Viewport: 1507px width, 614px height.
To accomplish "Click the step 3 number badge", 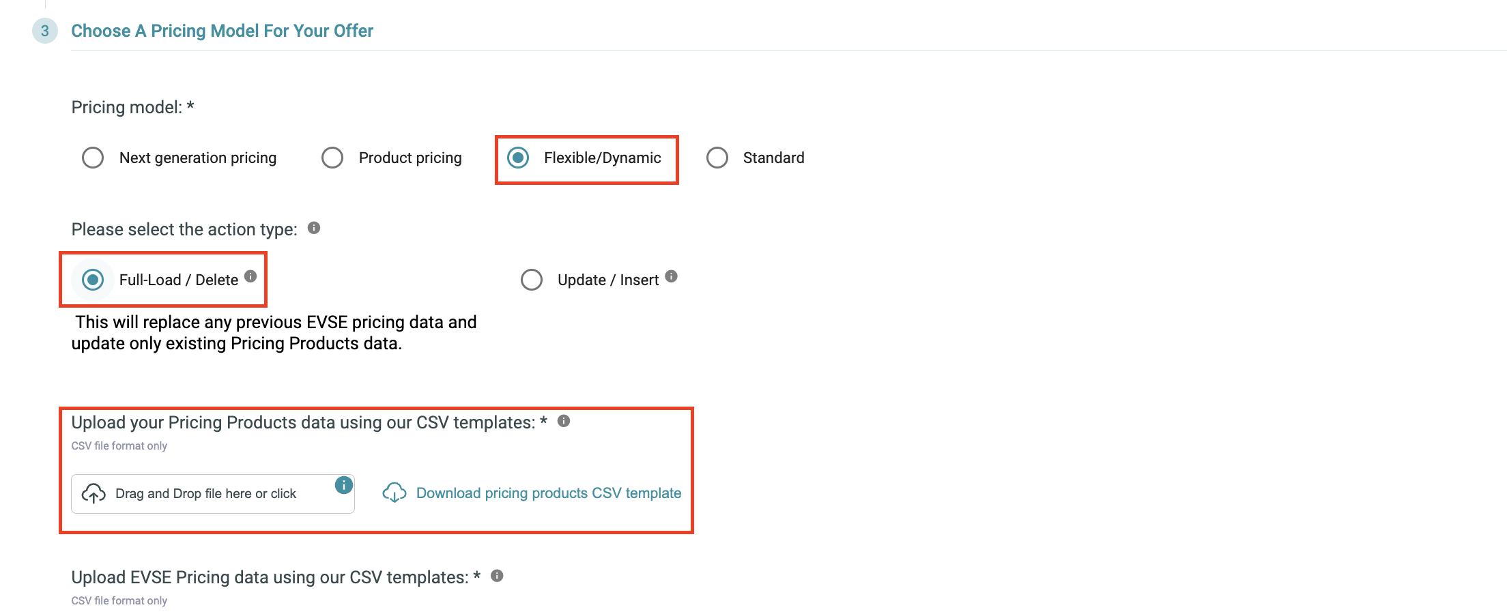I will 45,31.
